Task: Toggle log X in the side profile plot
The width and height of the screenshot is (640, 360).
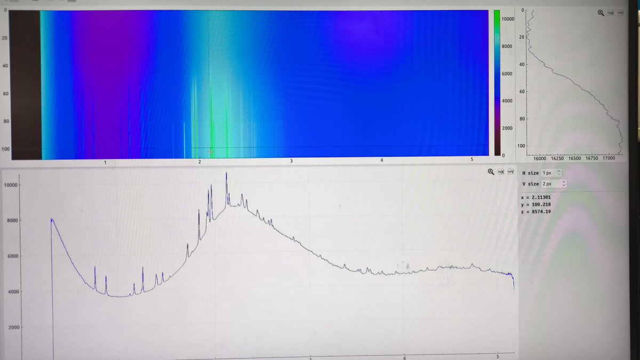Action: click(x=611, y=12)
